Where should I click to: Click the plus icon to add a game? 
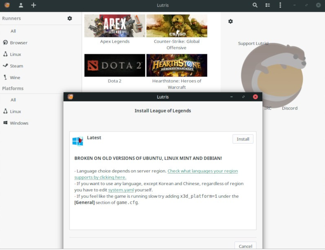click(x=34, y=5)
